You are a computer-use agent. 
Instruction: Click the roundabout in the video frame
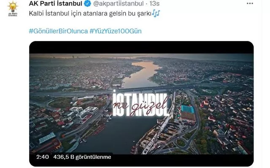(181, 143)
